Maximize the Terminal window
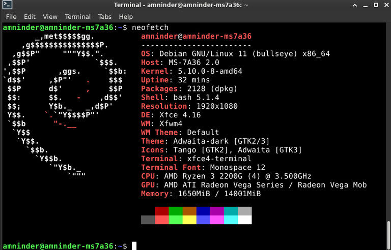This screenshot has width=391, height=250. point(376,5)
